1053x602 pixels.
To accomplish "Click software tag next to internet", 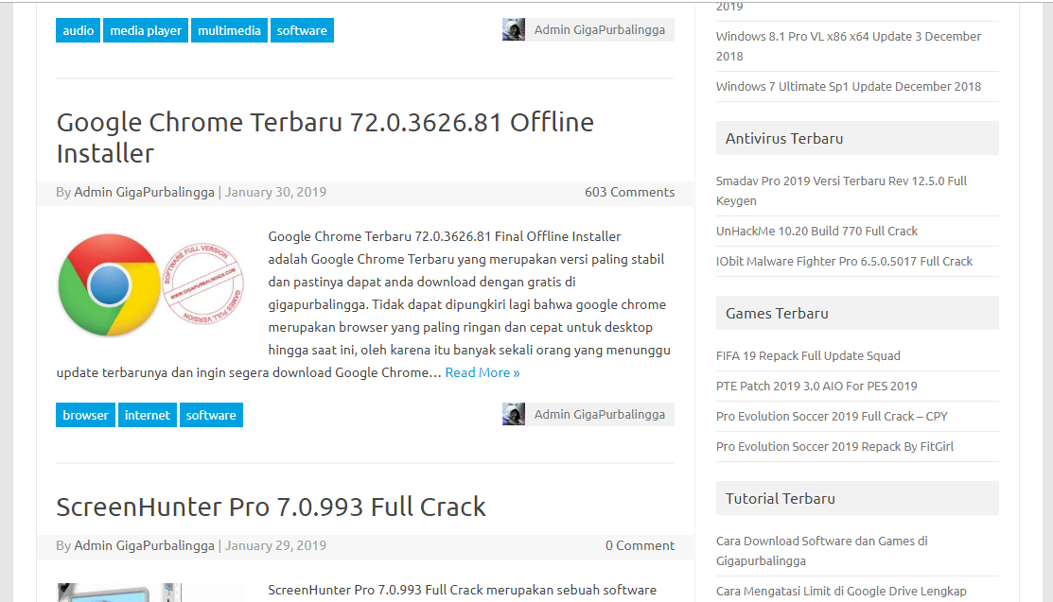I will pos(211,416).
